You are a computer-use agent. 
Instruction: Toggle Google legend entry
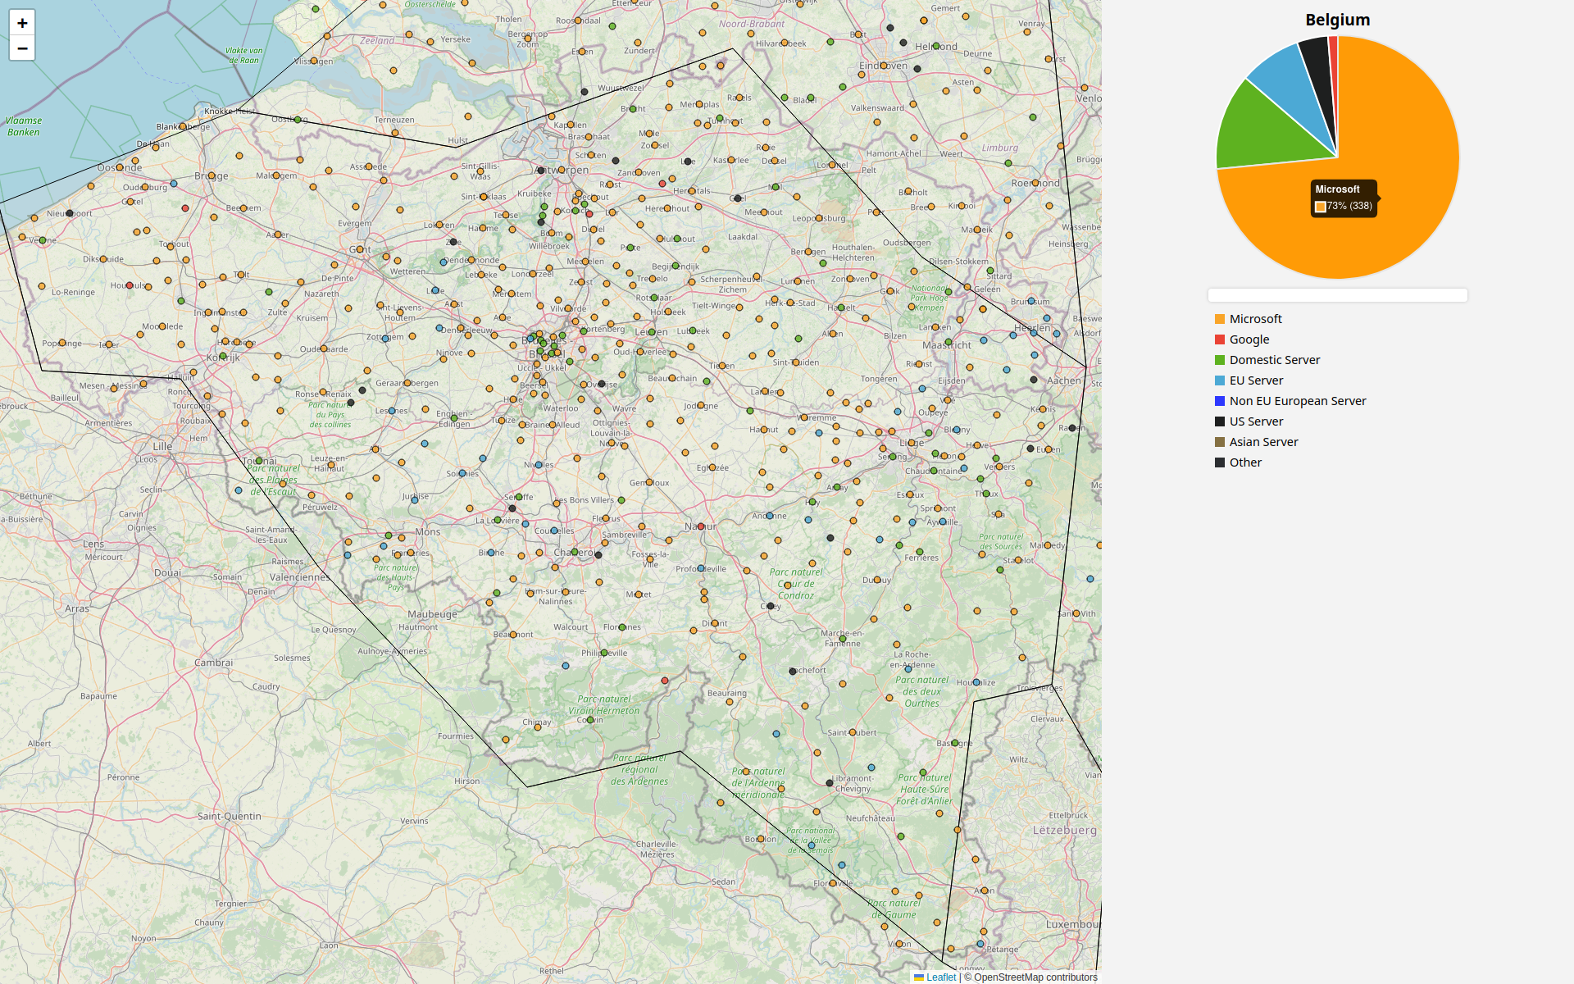[x=1249, y=339]
